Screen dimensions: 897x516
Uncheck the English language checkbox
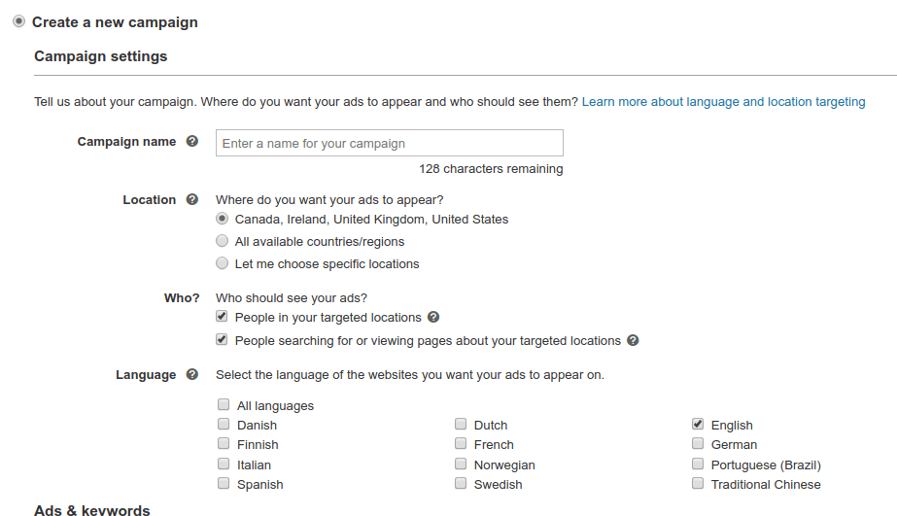click(x=698, y=424)
